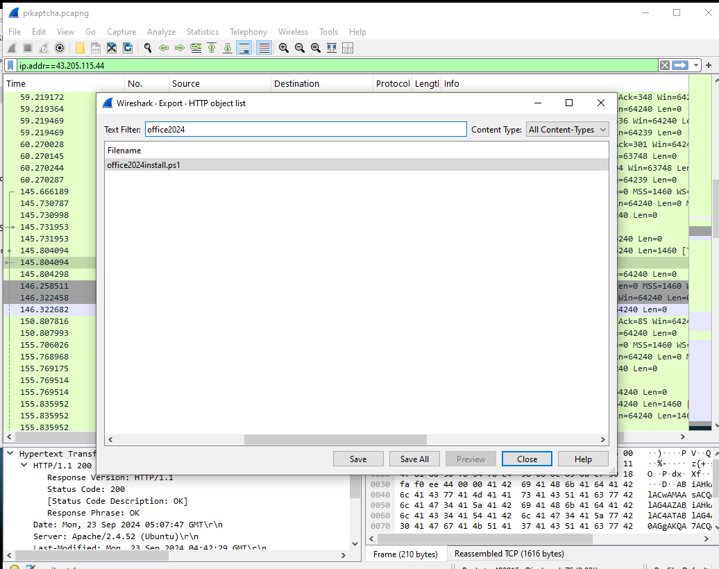719x569 pixels.
Task: Reset text to normal size
Action: click(x=316, y=48)
